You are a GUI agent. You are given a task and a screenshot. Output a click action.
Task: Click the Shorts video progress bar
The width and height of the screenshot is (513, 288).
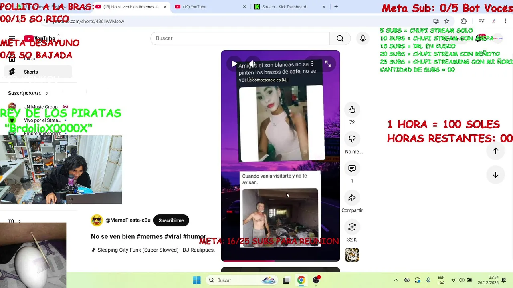click(281, 261)
